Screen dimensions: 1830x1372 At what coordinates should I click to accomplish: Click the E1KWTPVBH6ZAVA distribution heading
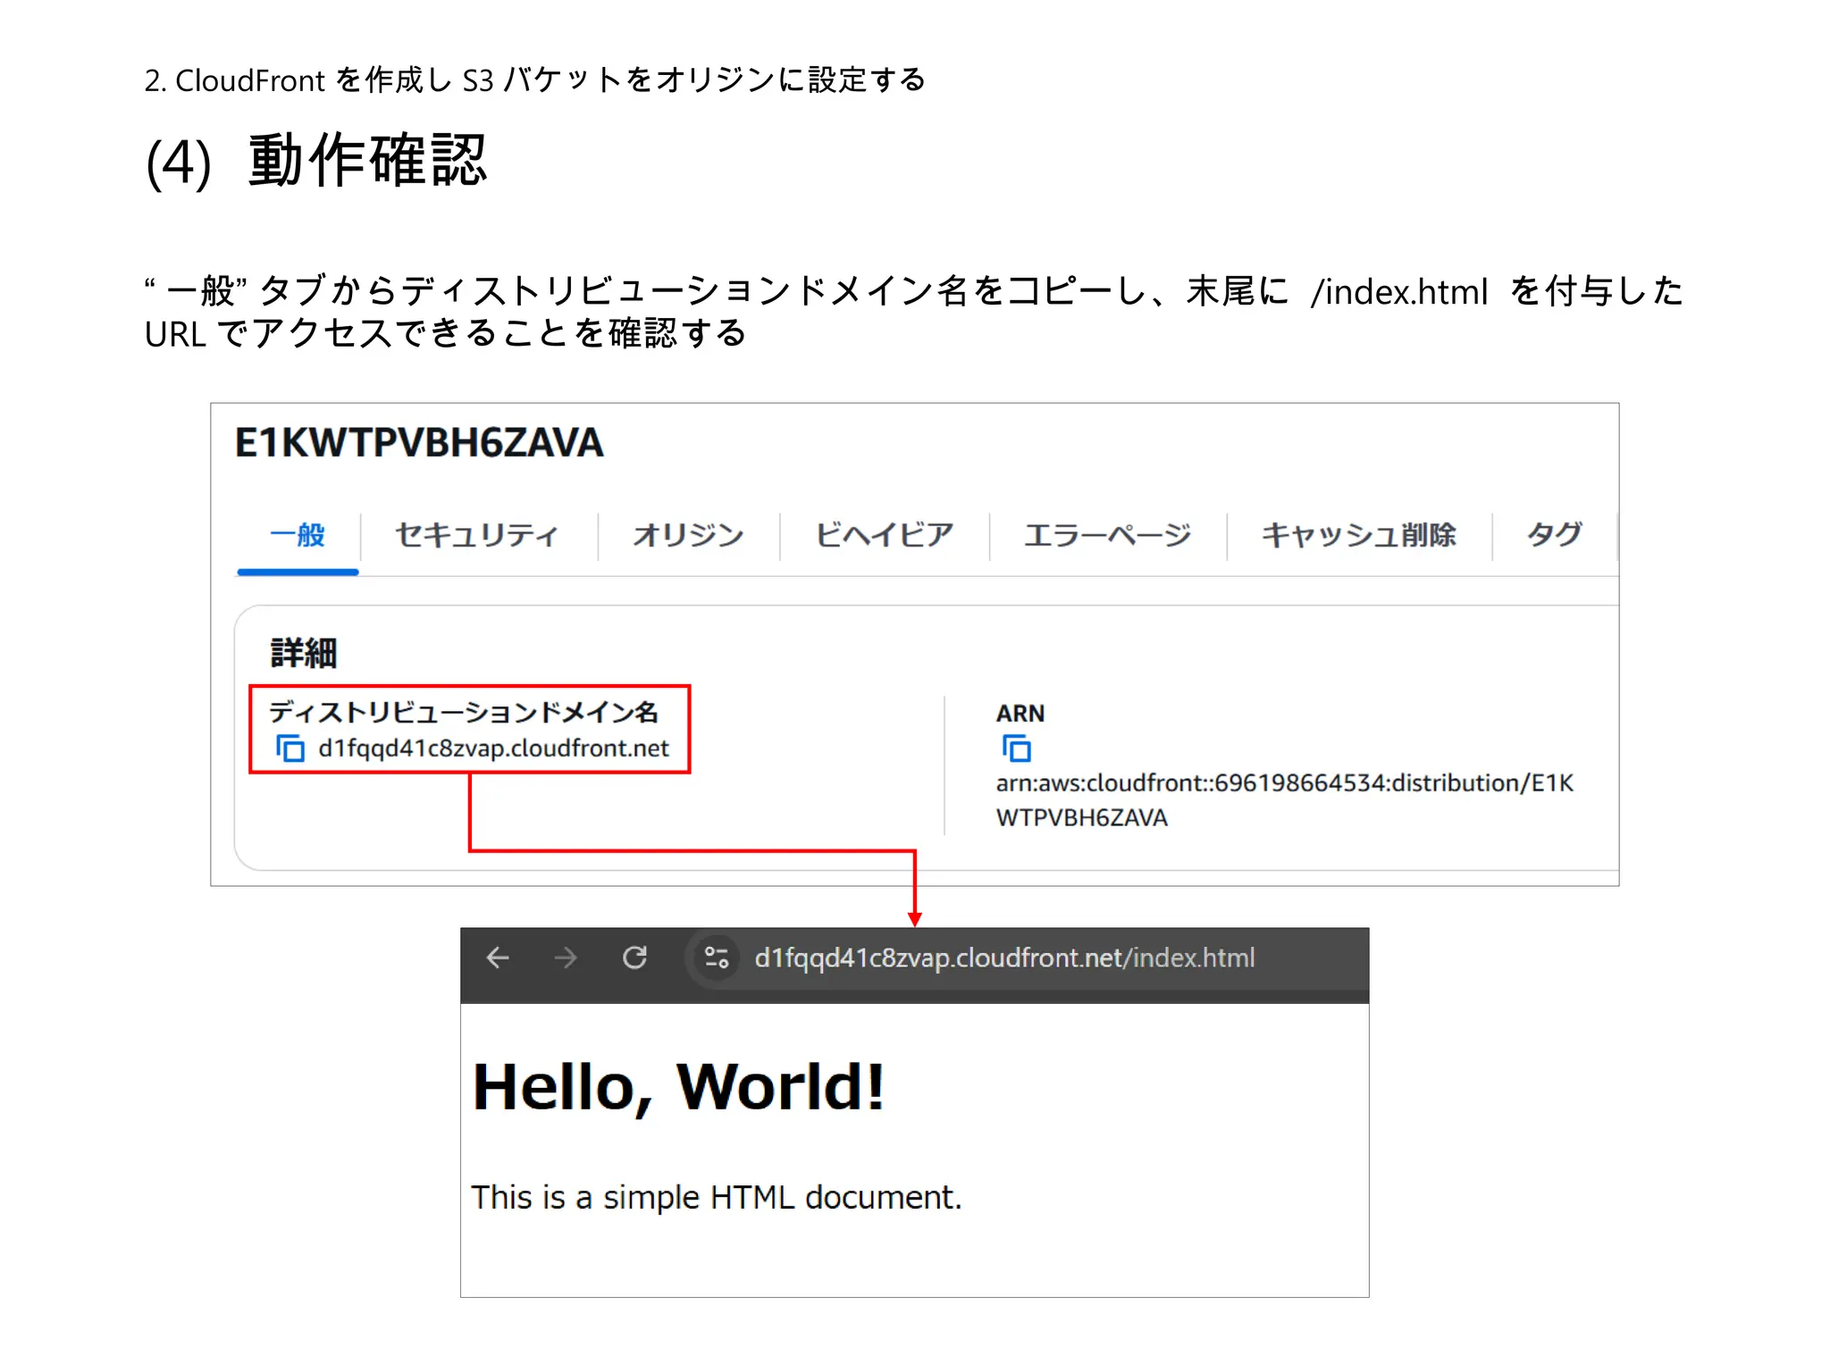coord(419,443)
